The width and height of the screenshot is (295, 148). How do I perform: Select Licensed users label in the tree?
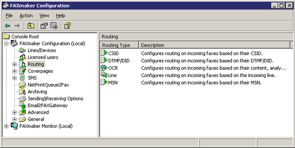point(43,57)
